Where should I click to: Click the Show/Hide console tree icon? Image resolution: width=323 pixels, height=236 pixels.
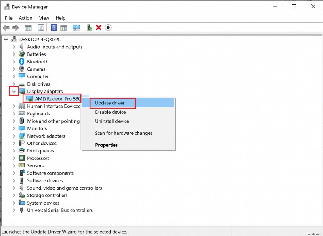28,27
